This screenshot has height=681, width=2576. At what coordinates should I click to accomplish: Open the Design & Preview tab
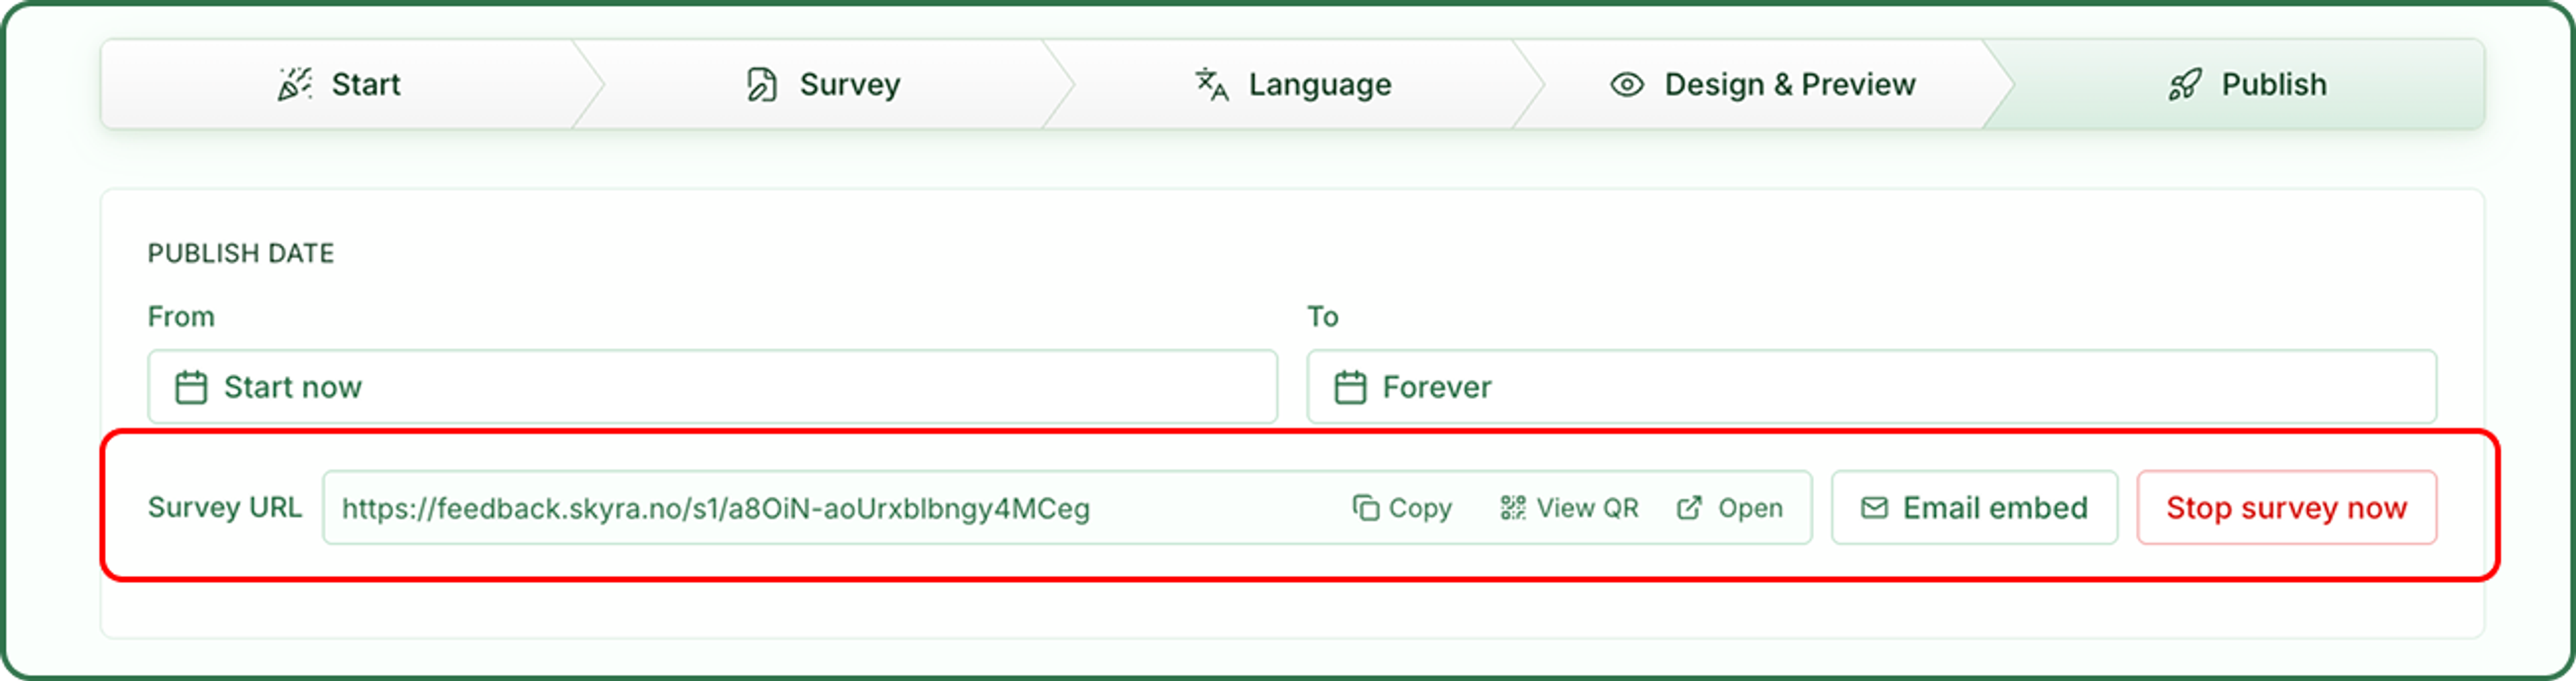(x=1764, y=85)
